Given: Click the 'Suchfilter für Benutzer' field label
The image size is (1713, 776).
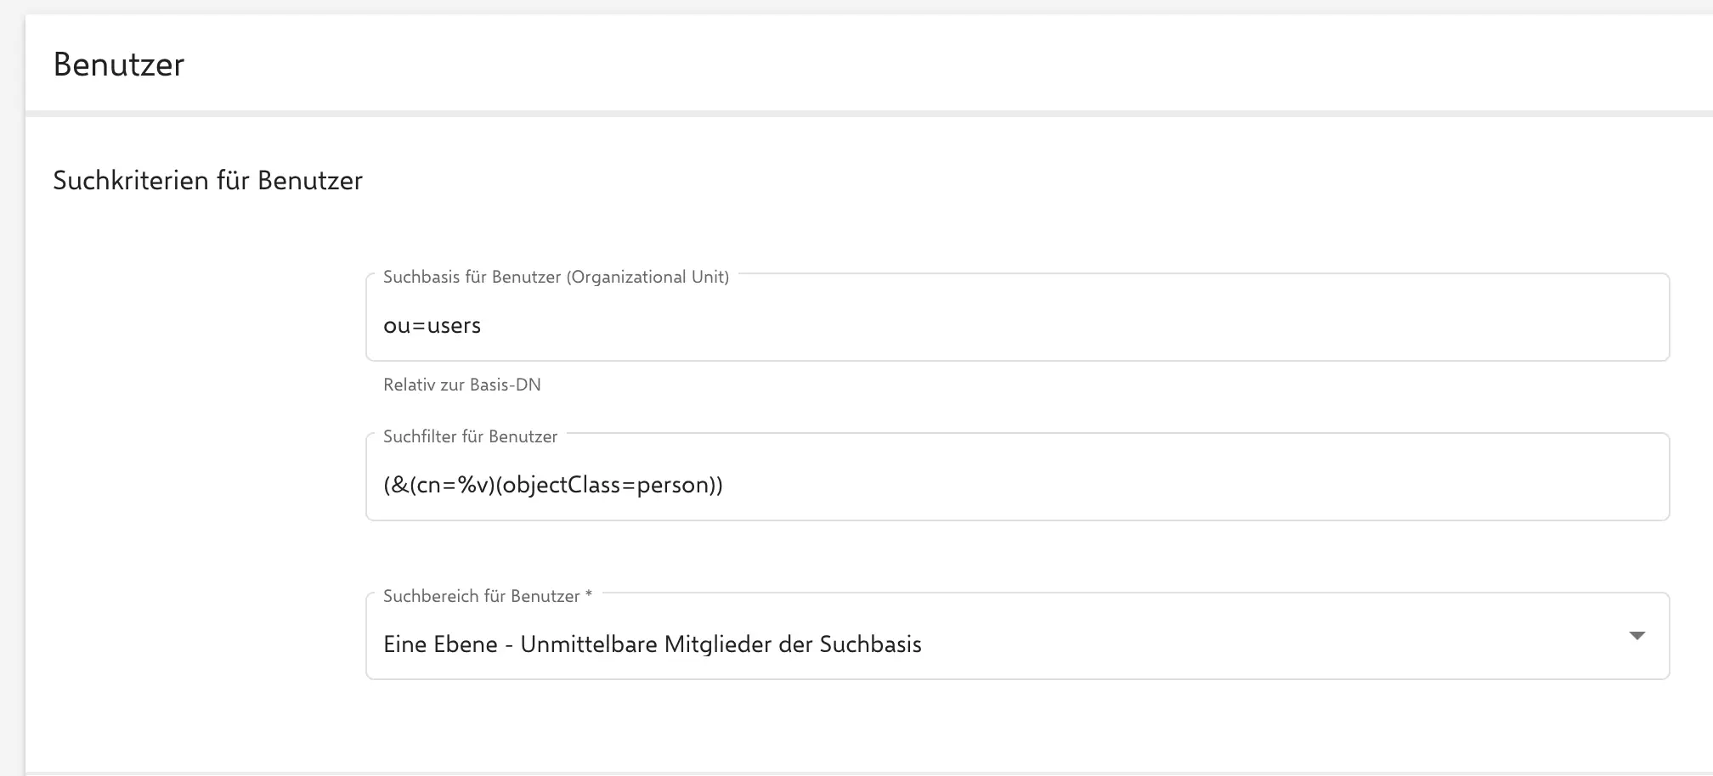Looking at the screenshot, I should click(x=470, y=436).
